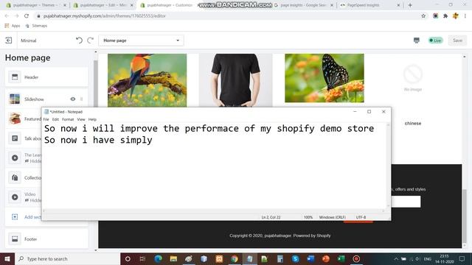Click the Notepad horizontal scrollbar

pyautogui.click(x=214, y=211)
